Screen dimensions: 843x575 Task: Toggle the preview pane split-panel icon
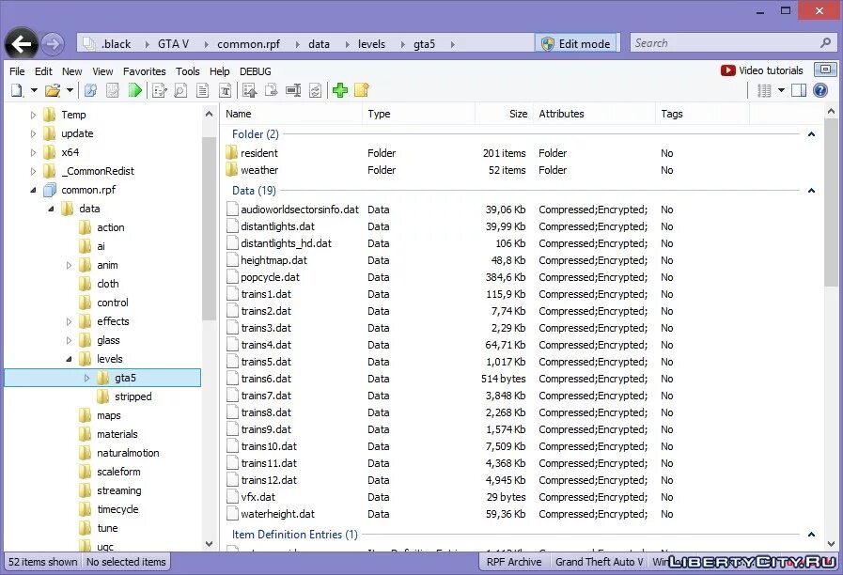[x=799, y=91]
